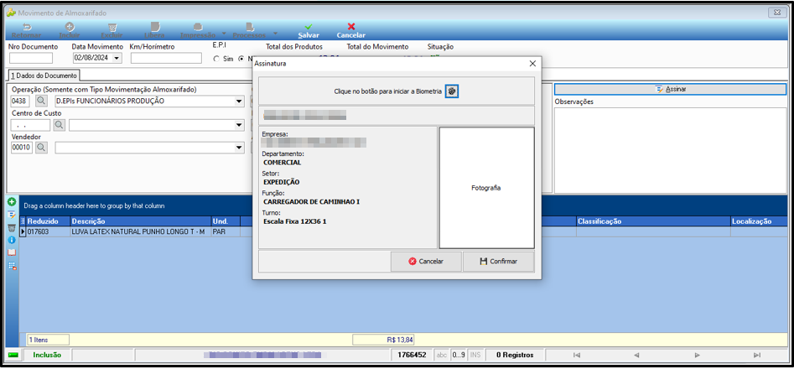The image size is (794, 369).
Task: Cancel the movement with red X Cancelar
Action: [351, 30]
